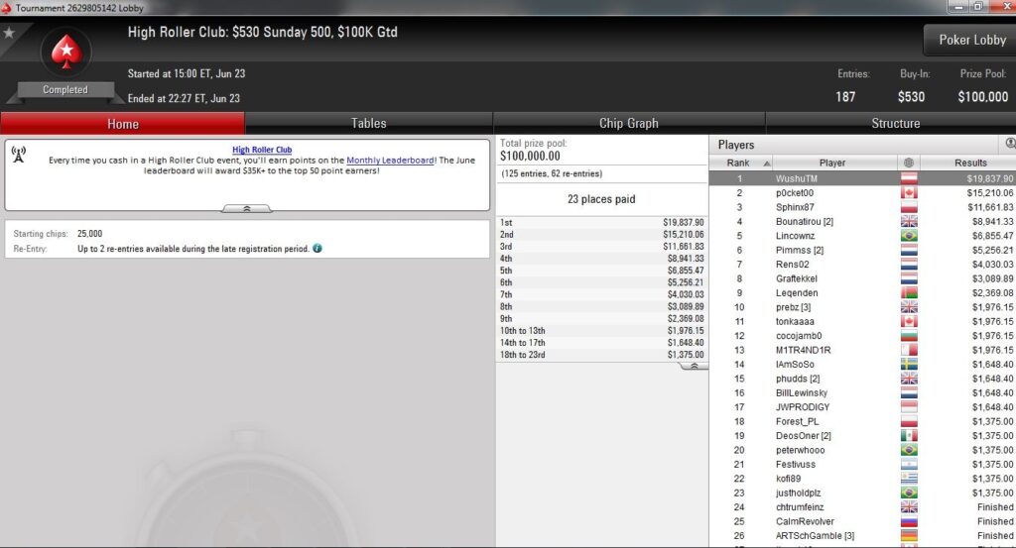1016x548 pixels.
Task: Click the re-entry info icon
Action: point(317,249)
